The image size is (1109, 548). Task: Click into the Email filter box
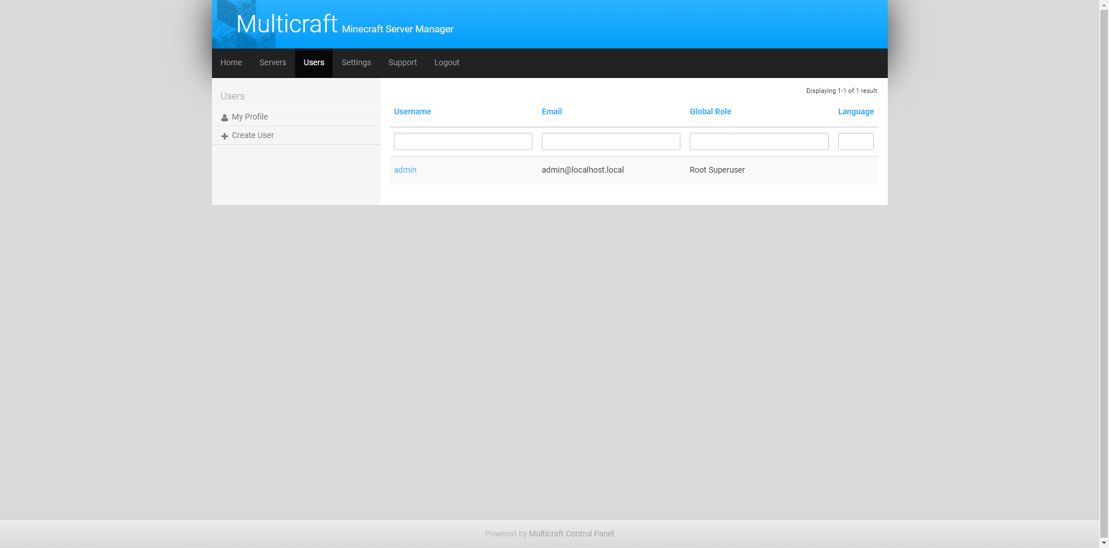pos(611,142)
